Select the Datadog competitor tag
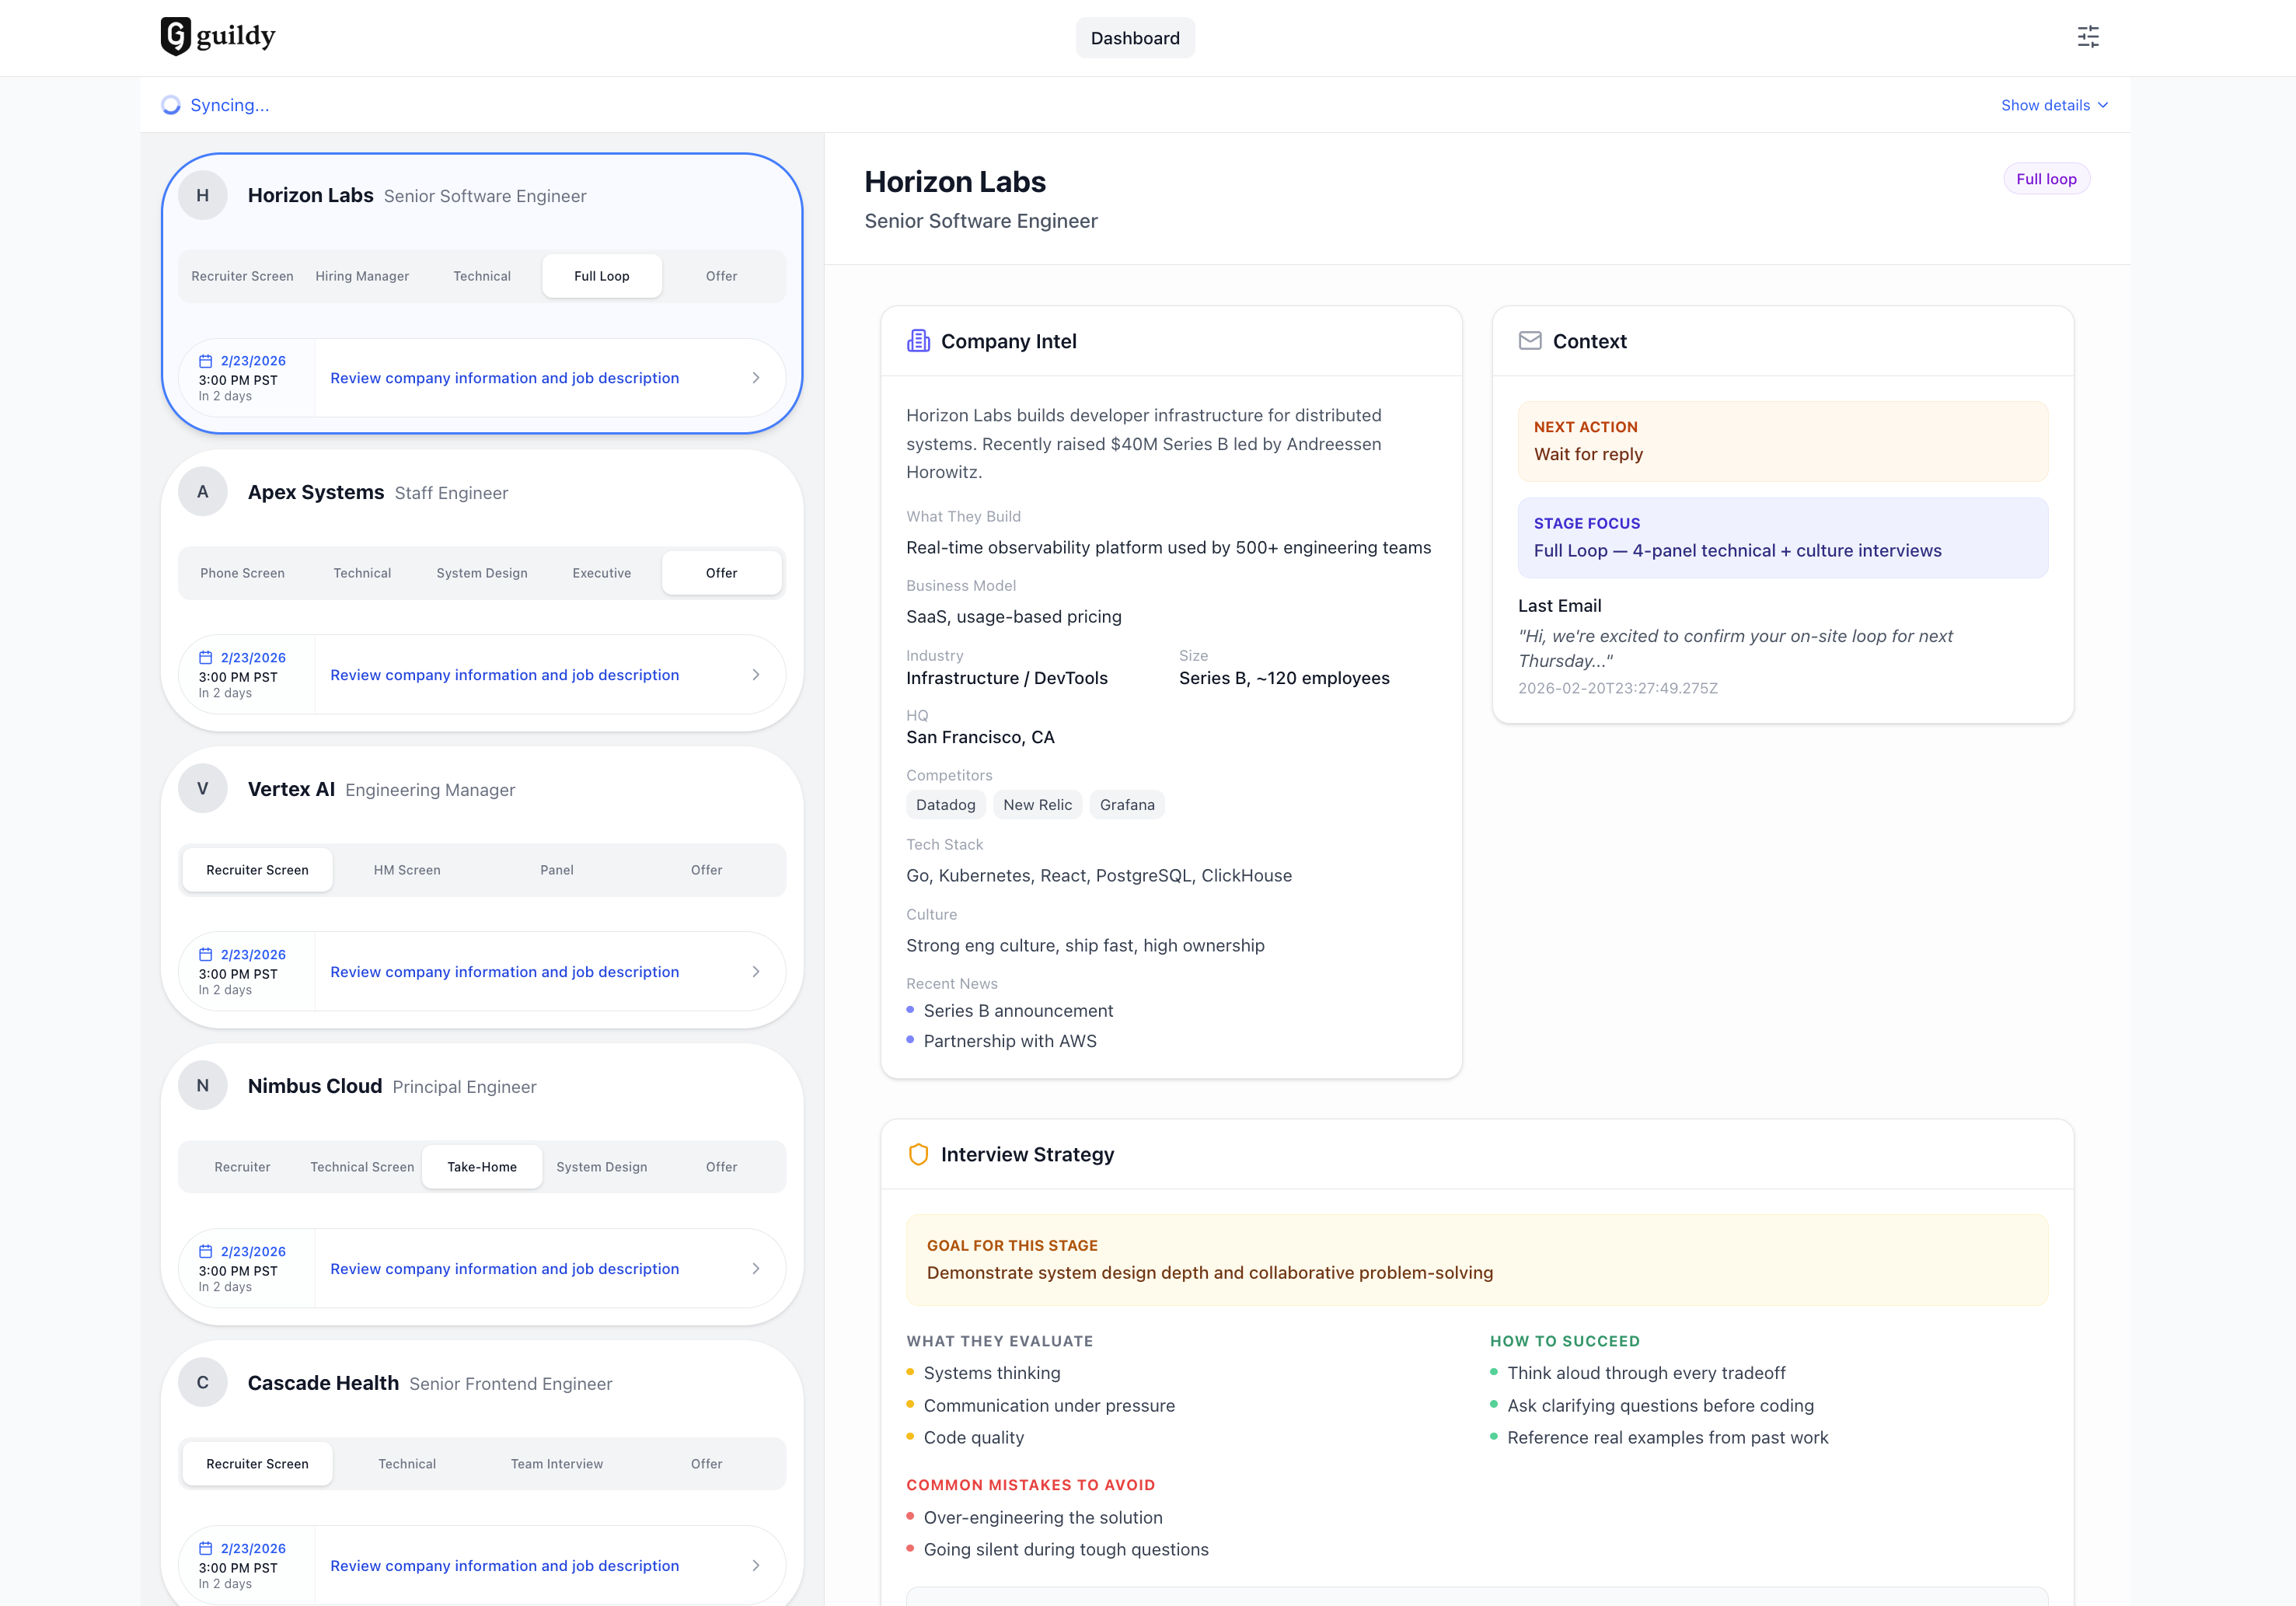This screenshot has width=2296, height=1606. 944,805
